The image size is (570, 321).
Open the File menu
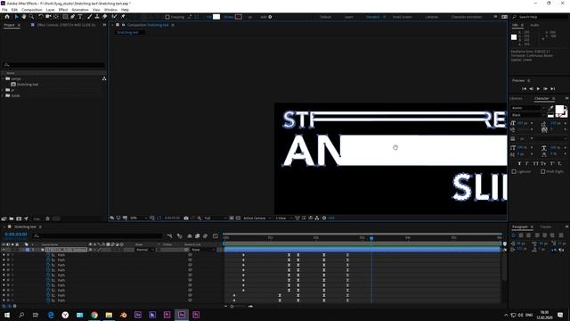coord(4,10)
